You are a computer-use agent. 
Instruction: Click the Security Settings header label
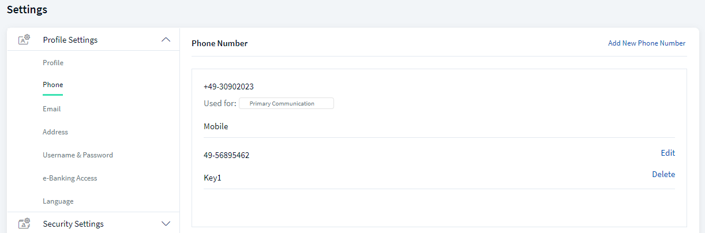(73, 224)
